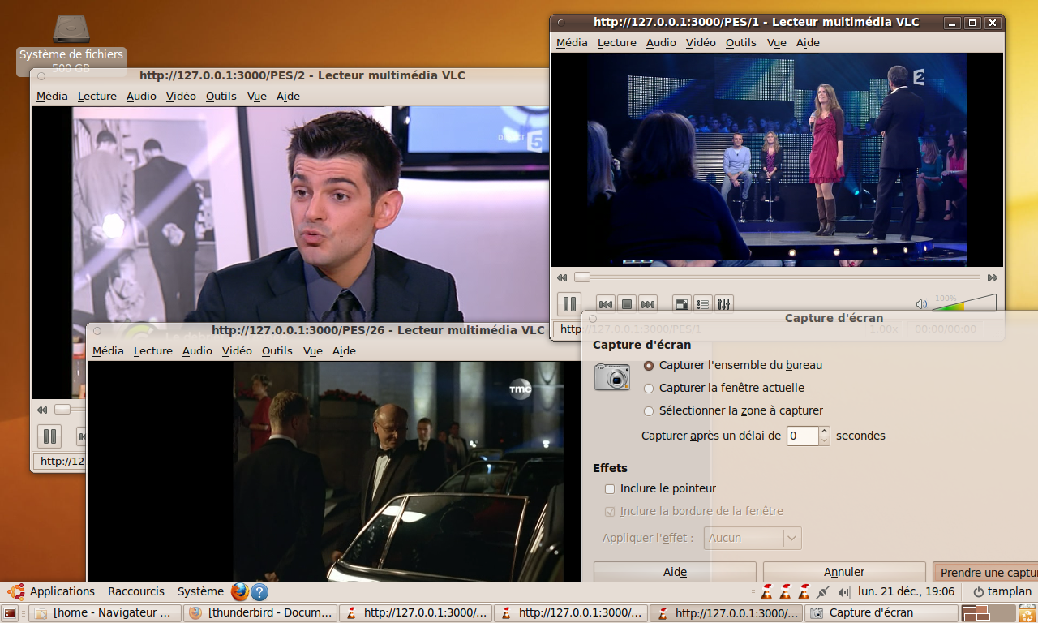Pause playback in the PES/2 VLC window
The image size is (1038, 623).
[x=49, y=436]
